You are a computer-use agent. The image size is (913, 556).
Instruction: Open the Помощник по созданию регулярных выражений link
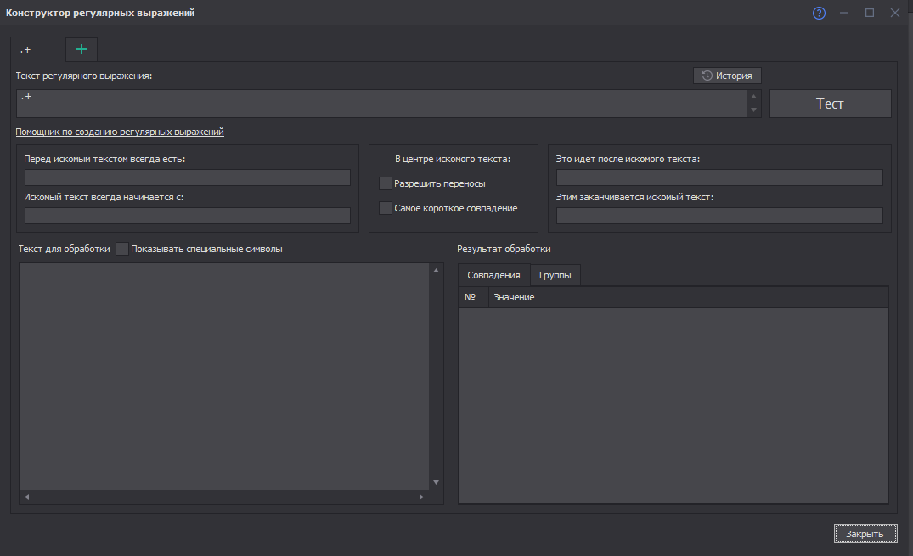point(120,132)
